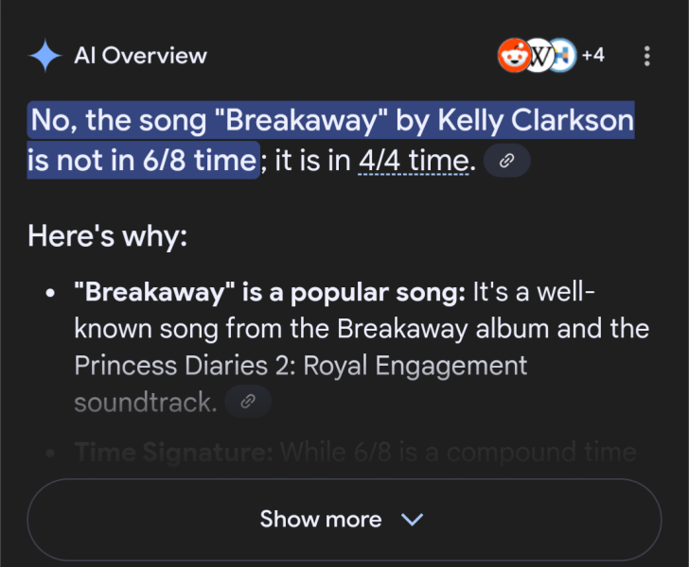
Task: Click the underlined '4/4 time' link
Action: [x=414, y=161]
